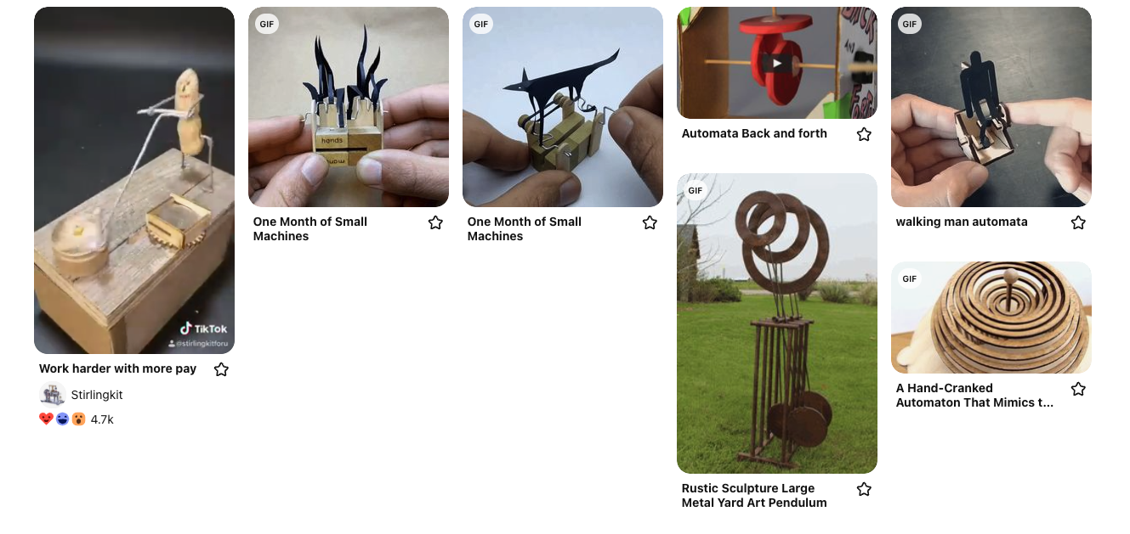1130x534 pixels.
Task: Open the wooden concentric rings automaton thumbnail
Action: coord(991,318)
